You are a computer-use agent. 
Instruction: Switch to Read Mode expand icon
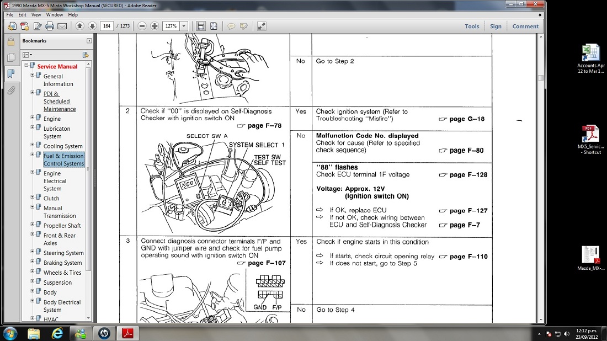[x=262, y=26]
